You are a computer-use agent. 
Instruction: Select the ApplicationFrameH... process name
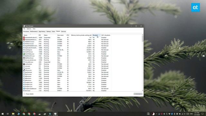pyautogui.click(x=31, y=48)
